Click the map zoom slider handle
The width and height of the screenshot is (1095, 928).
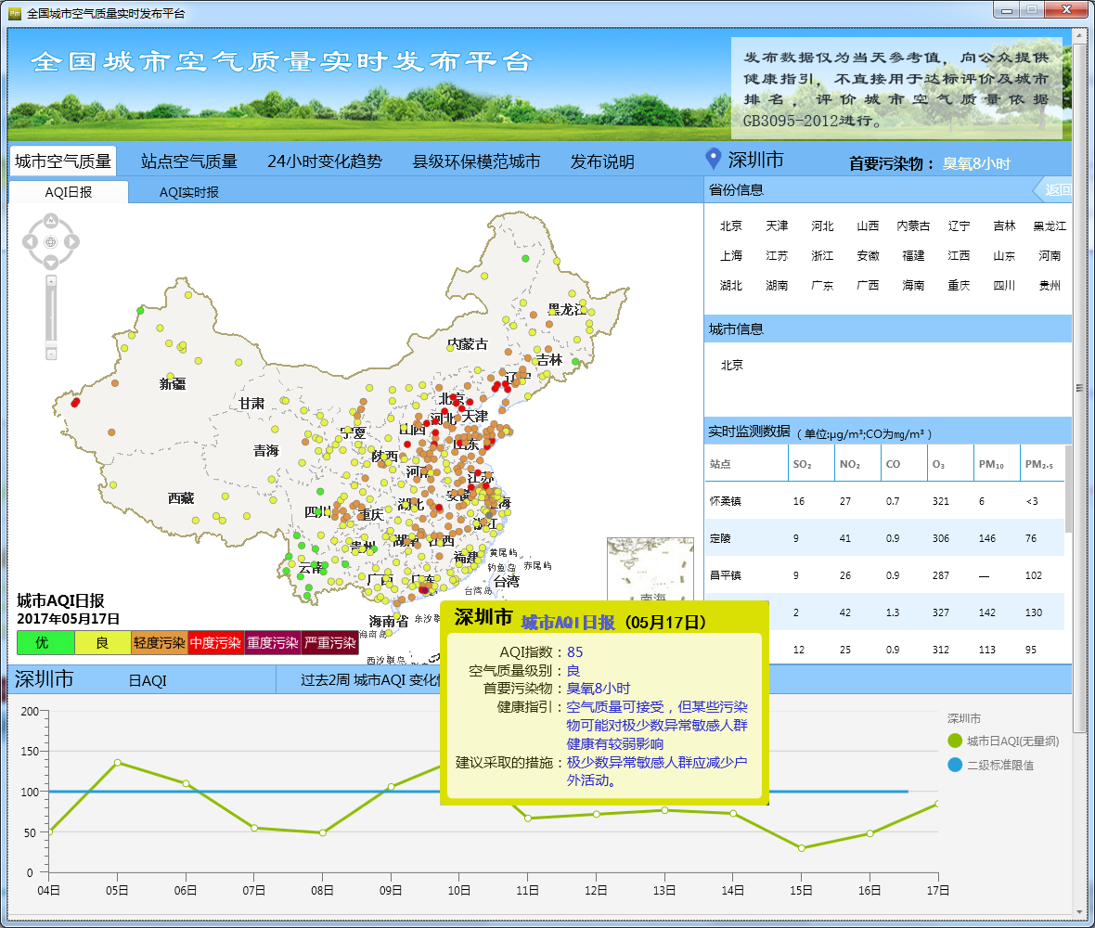tap(51, 343)
